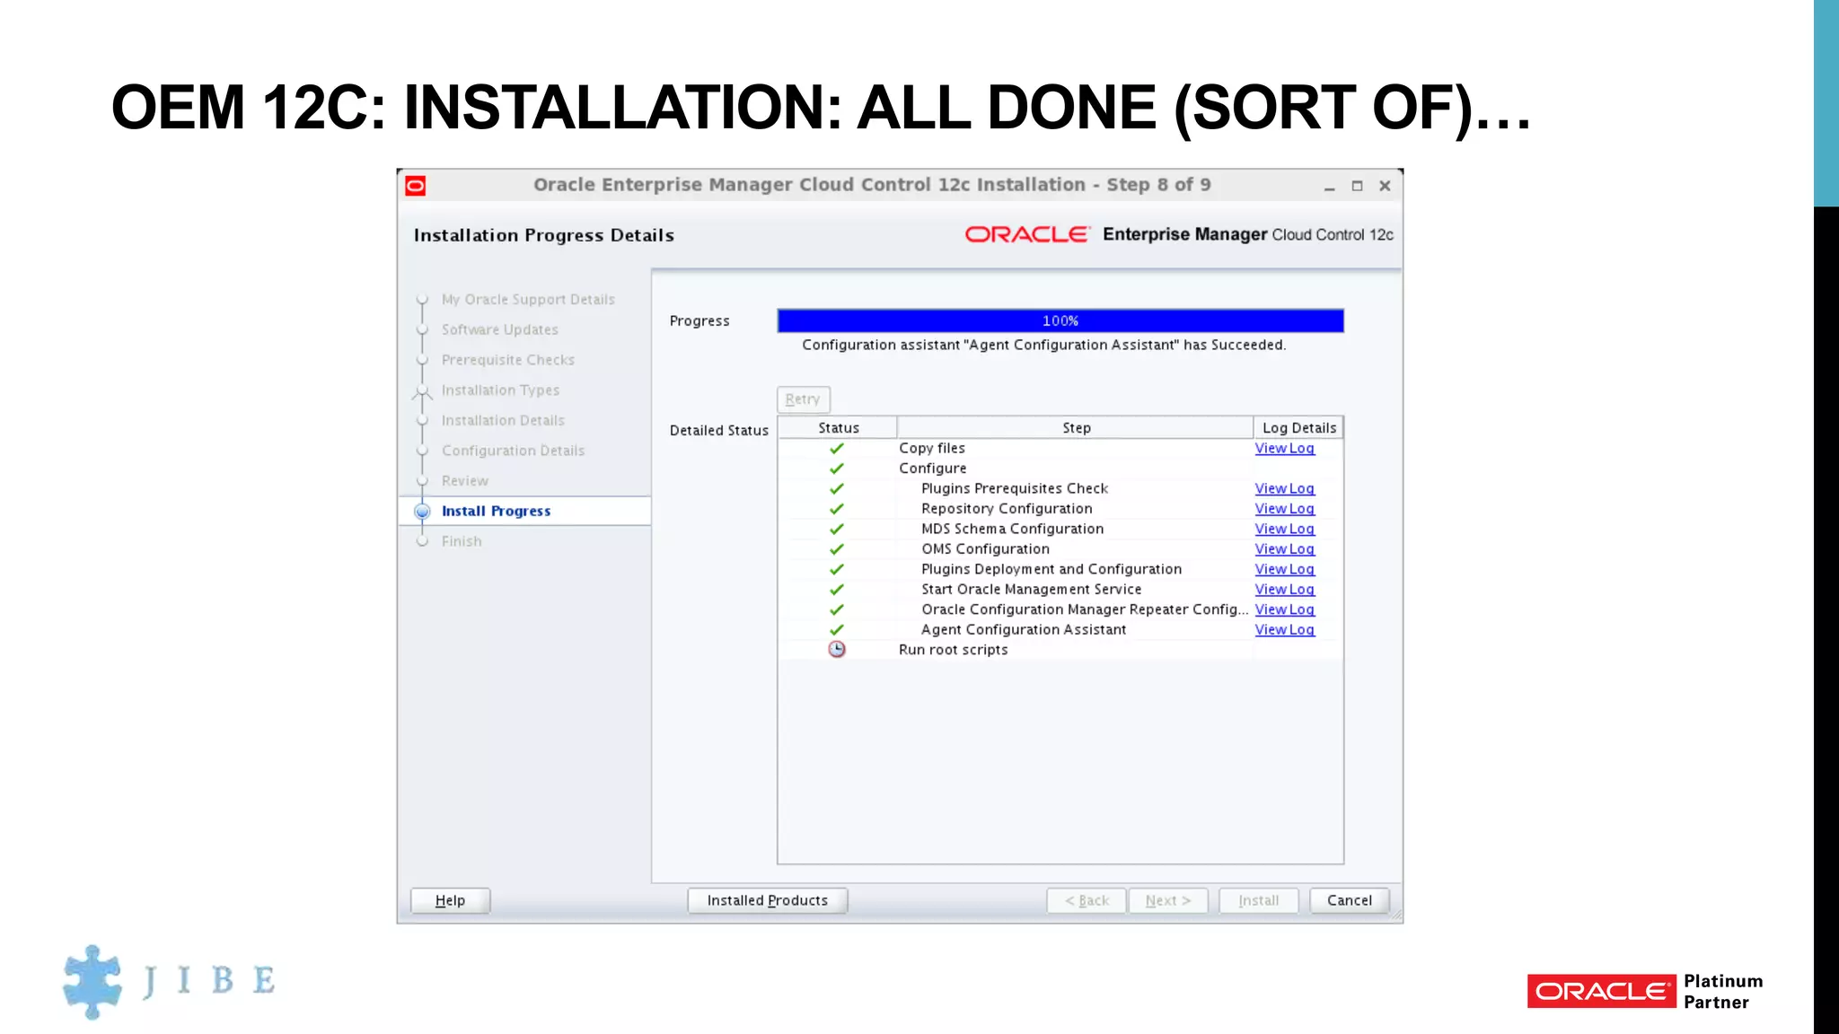View Log for Plugins Prerequisites Check
This screenshot has width=1839, height=1034.
click(x=1284, y=488)
